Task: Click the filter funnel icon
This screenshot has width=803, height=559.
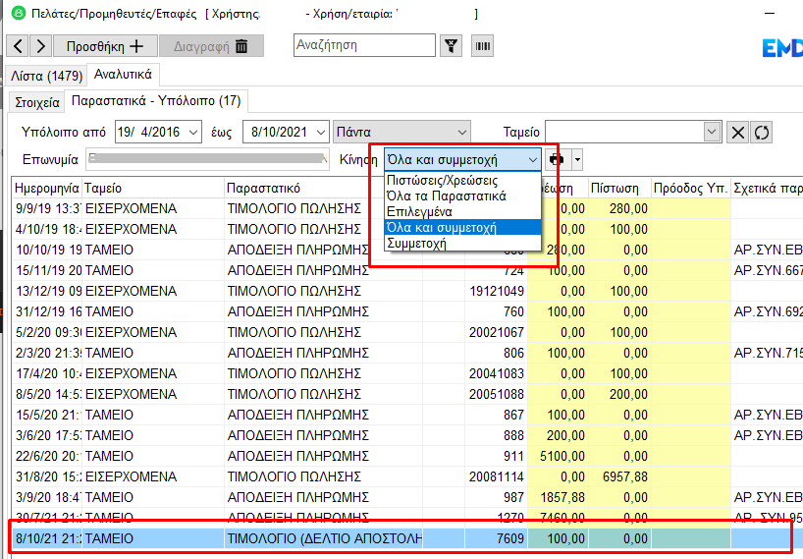Action: (x=451, y=46)
